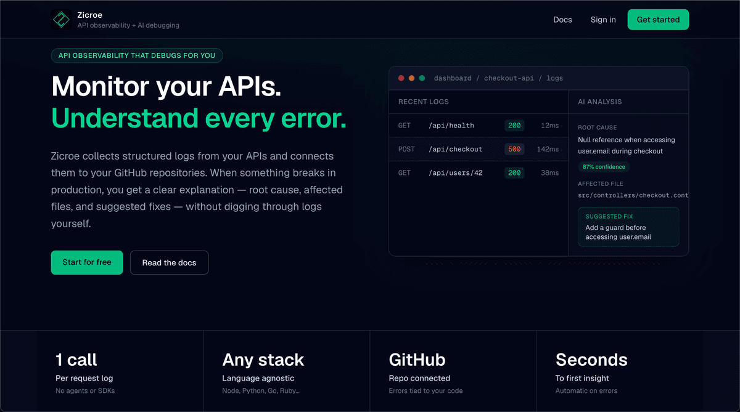Click the Zicroe logo icon
The image size is (740, 412).
click(61, 20)
